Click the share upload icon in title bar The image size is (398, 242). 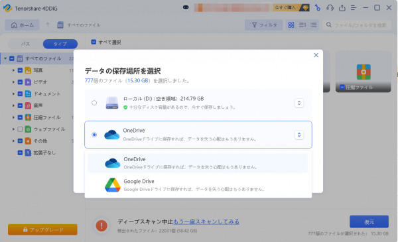[x=342, y=8]
